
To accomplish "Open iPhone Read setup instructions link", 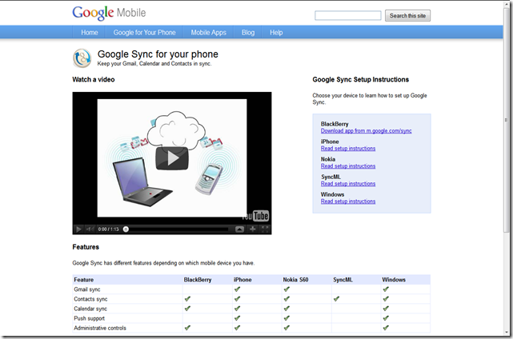I will [x=348, y=149].
